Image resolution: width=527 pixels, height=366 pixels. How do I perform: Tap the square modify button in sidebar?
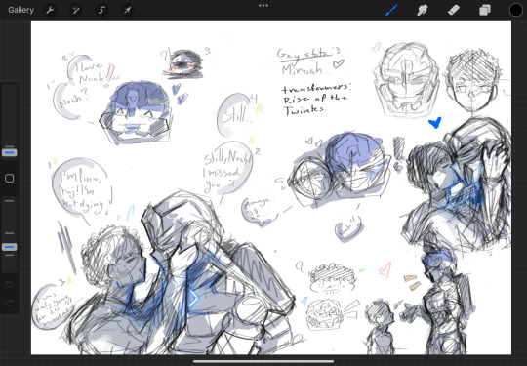pos(10,179)
